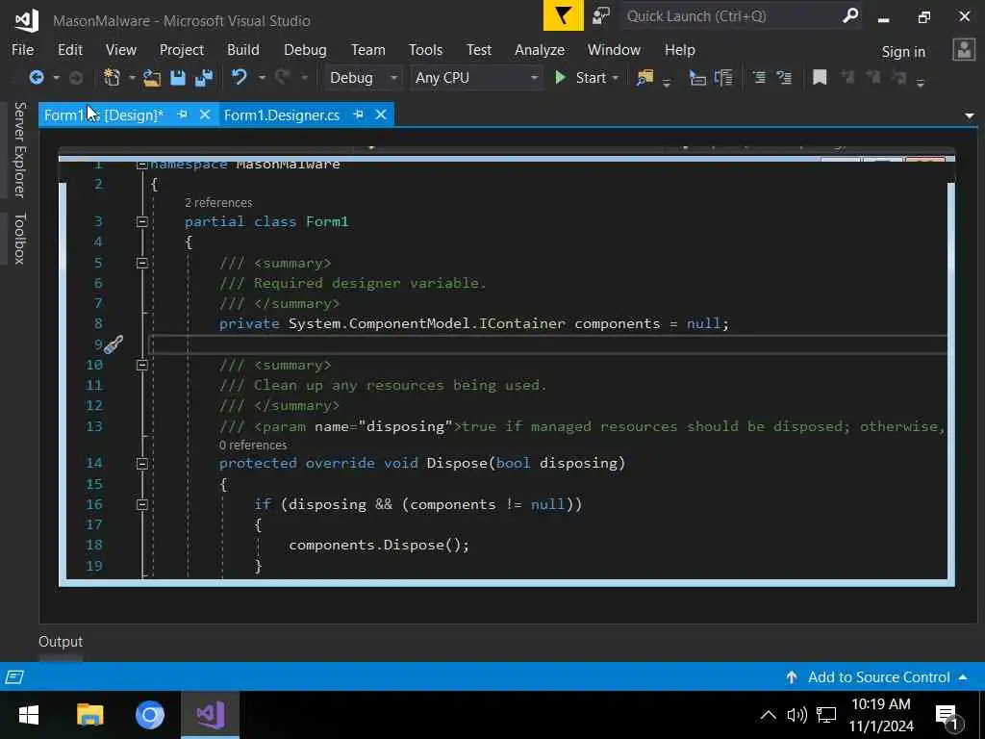Viewport: 985px width, 739px height.
Task: Close the Form1.Designer.cs tab
Action: [381, 115]
